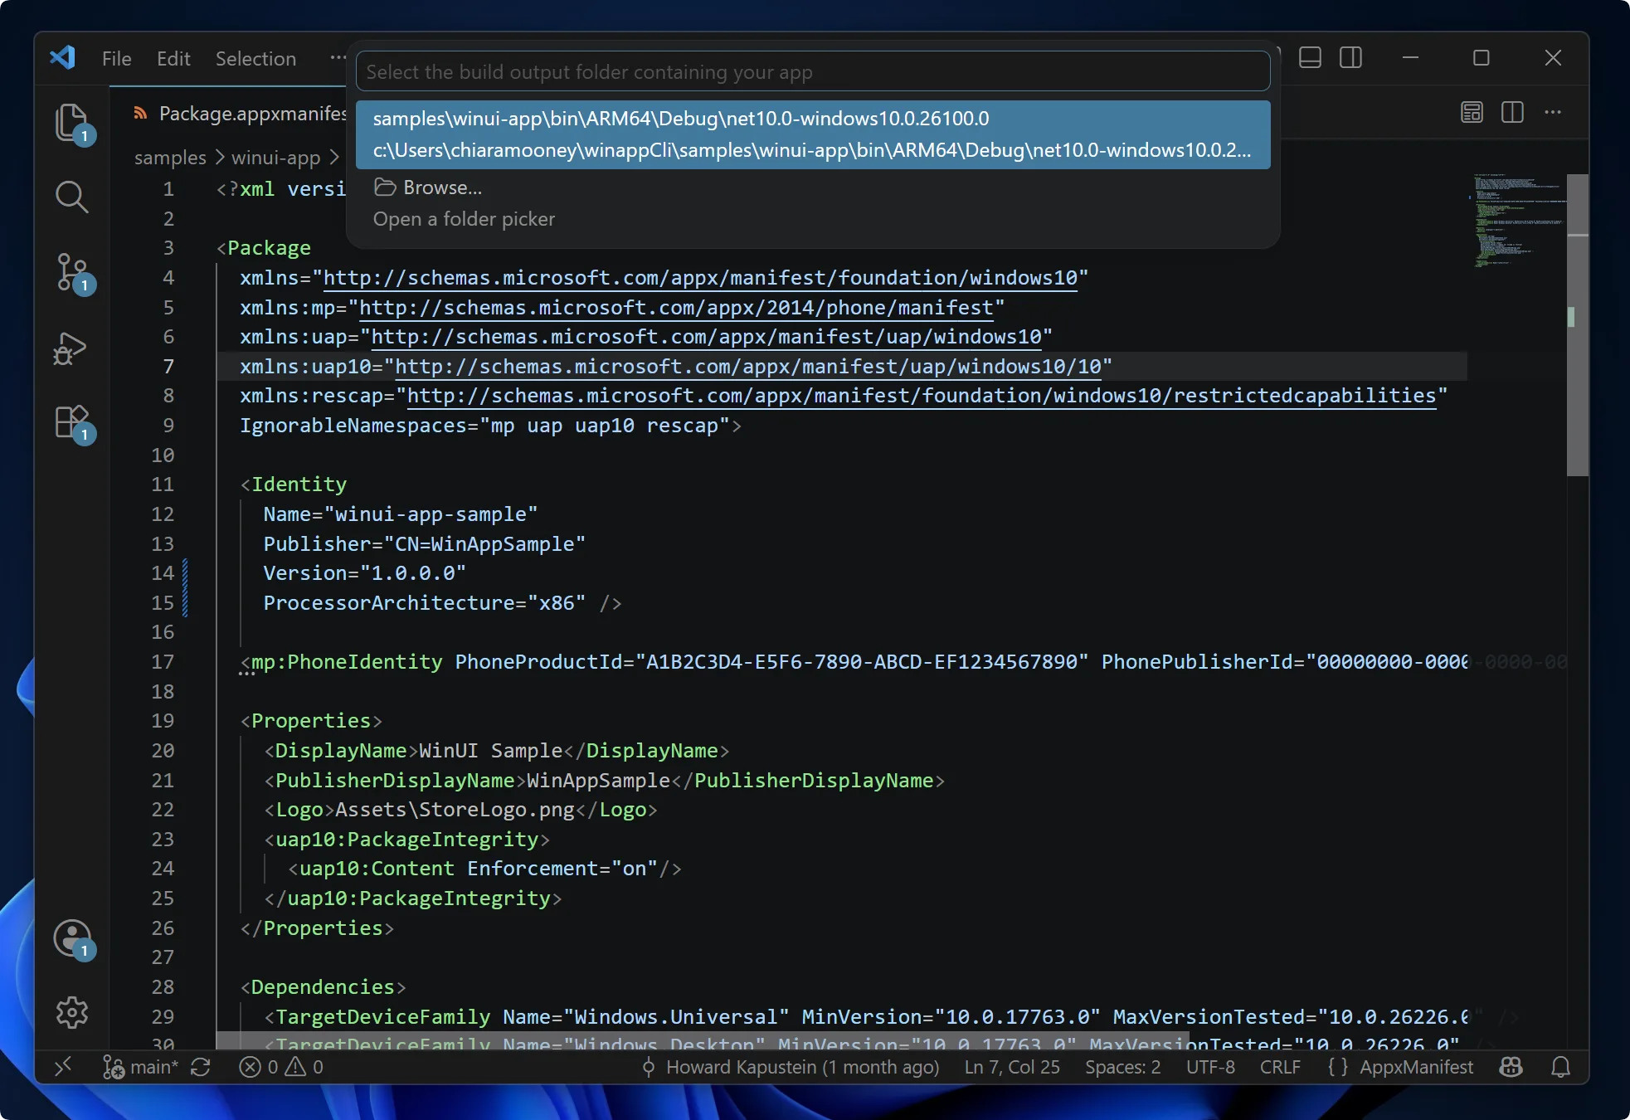Change file encoding UTF-8

pyautogui.click(x=1210, y=1067)
